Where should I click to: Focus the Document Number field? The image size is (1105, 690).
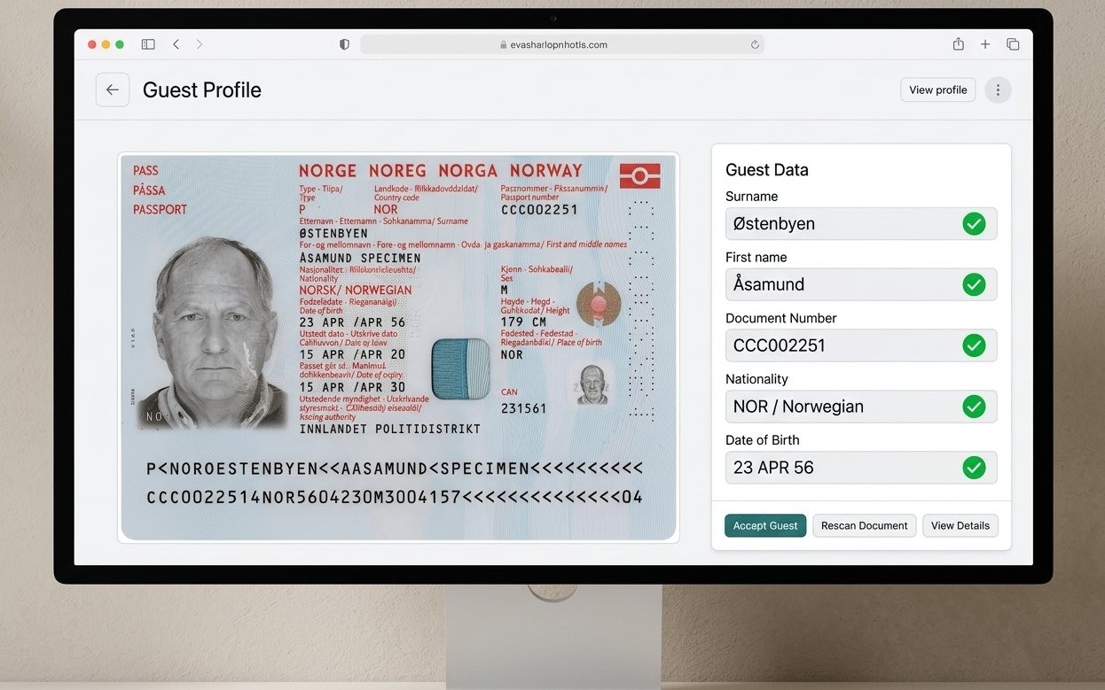coord(861,345)
